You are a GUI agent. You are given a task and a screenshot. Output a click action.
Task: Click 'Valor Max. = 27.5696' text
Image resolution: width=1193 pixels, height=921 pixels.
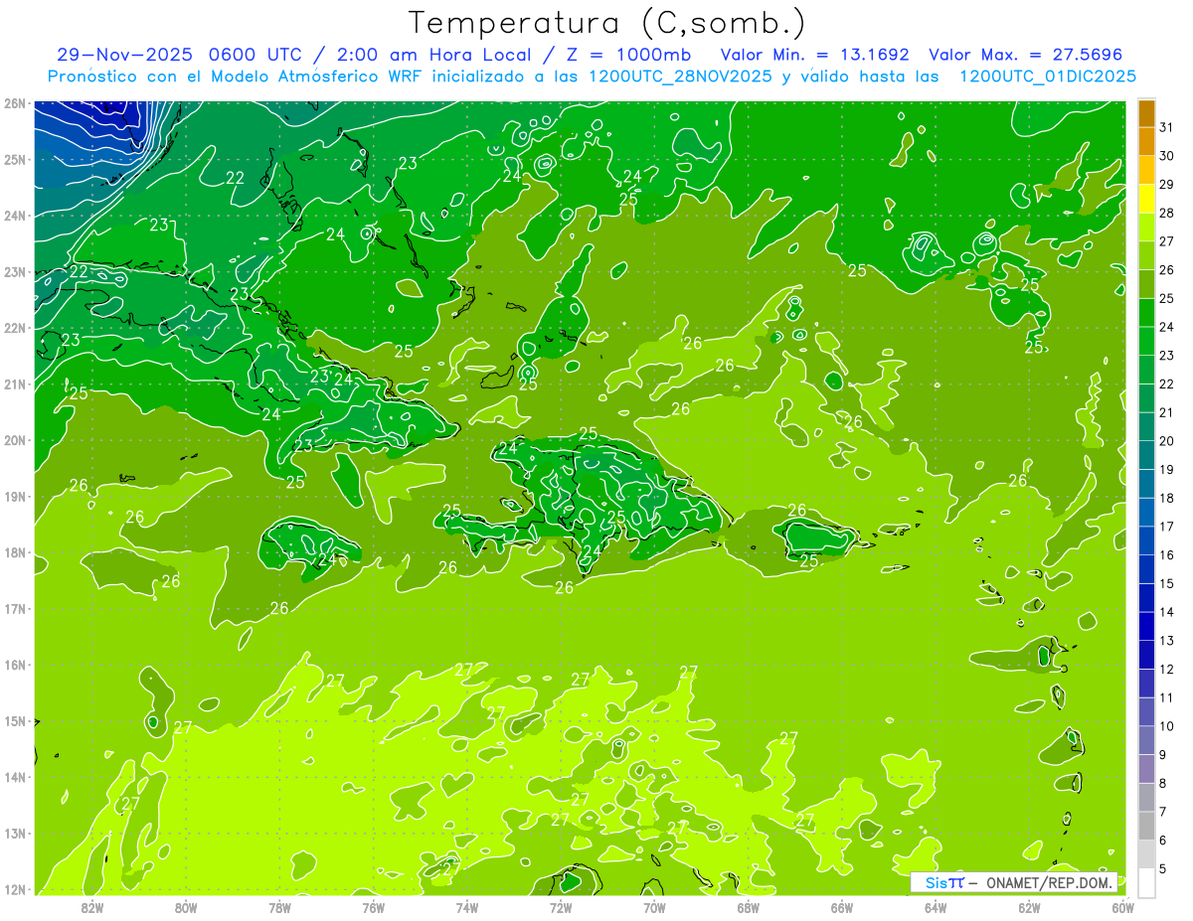pyautogui.click(x=1026, y=55)
